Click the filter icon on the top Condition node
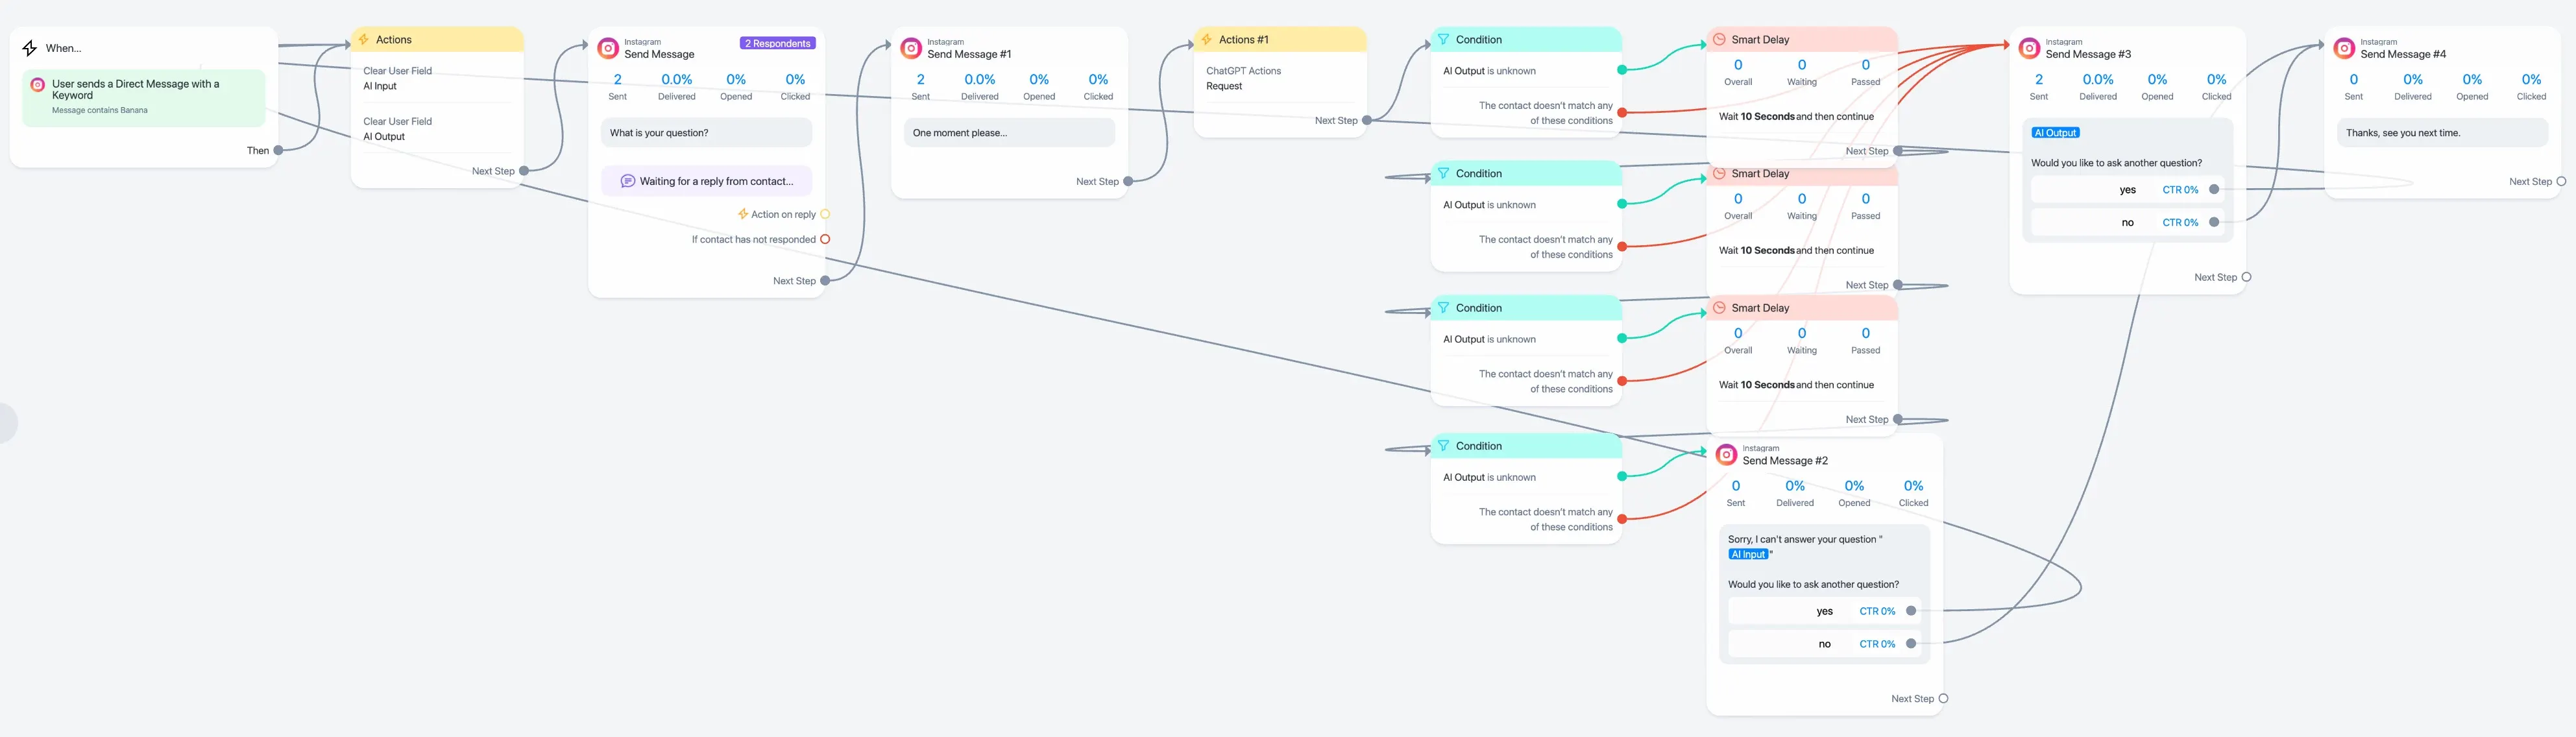 coord(1443,40)
